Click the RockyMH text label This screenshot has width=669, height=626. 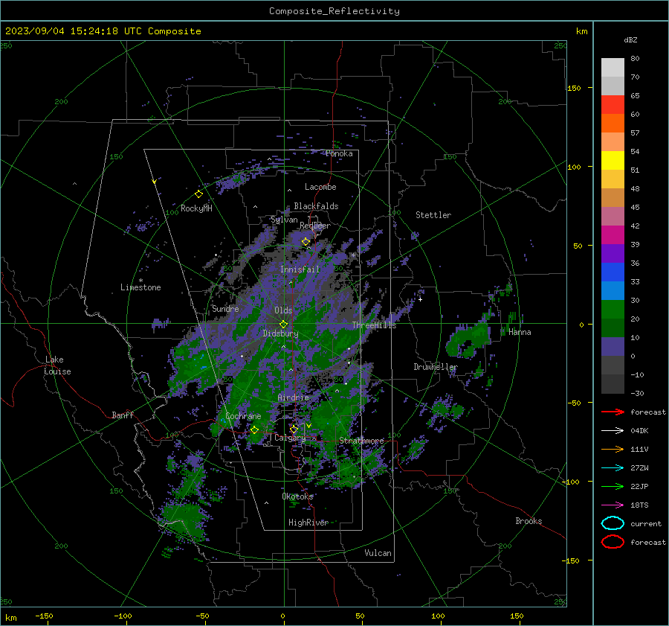coord(196,208)
